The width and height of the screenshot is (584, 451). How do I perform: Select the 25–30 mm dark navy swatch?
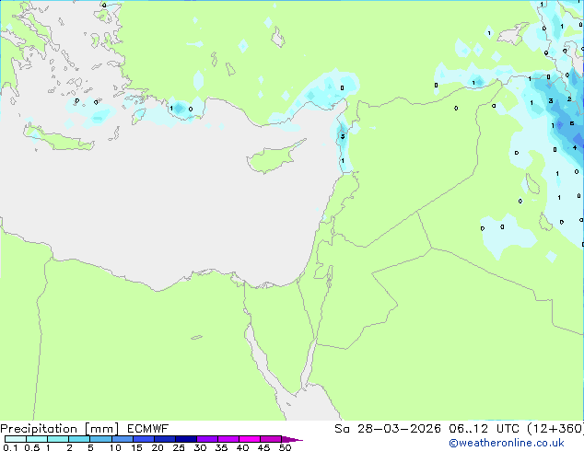click(x=185, y=439)
